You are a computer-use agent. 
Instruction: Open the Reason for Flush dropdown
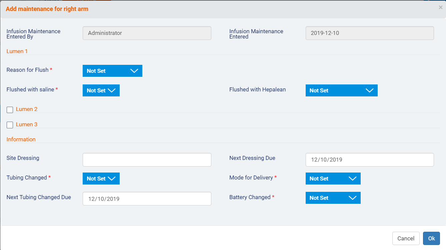click(x=112, y=71)
